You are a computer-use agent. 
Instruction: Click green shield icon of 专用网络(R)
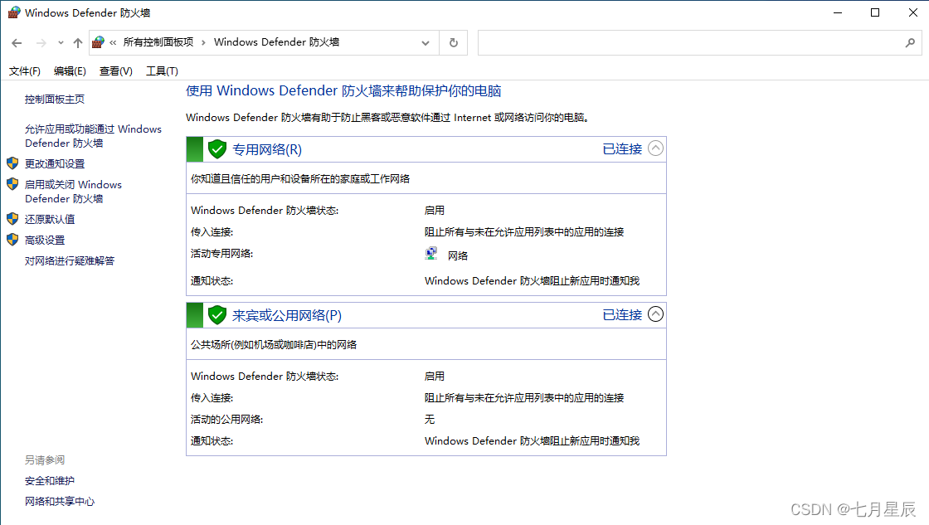[217, 148]
